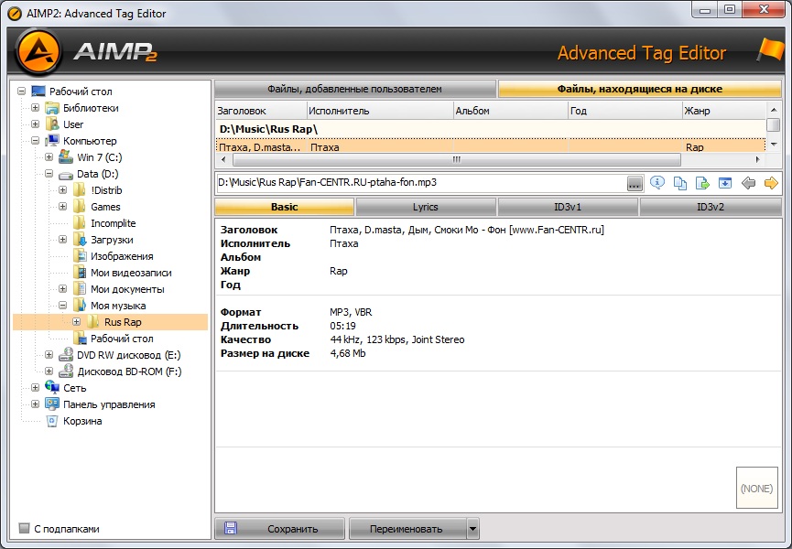The image size is (792, 549).
Task: Click the Сеть network icon
Action: pos(52,388)
